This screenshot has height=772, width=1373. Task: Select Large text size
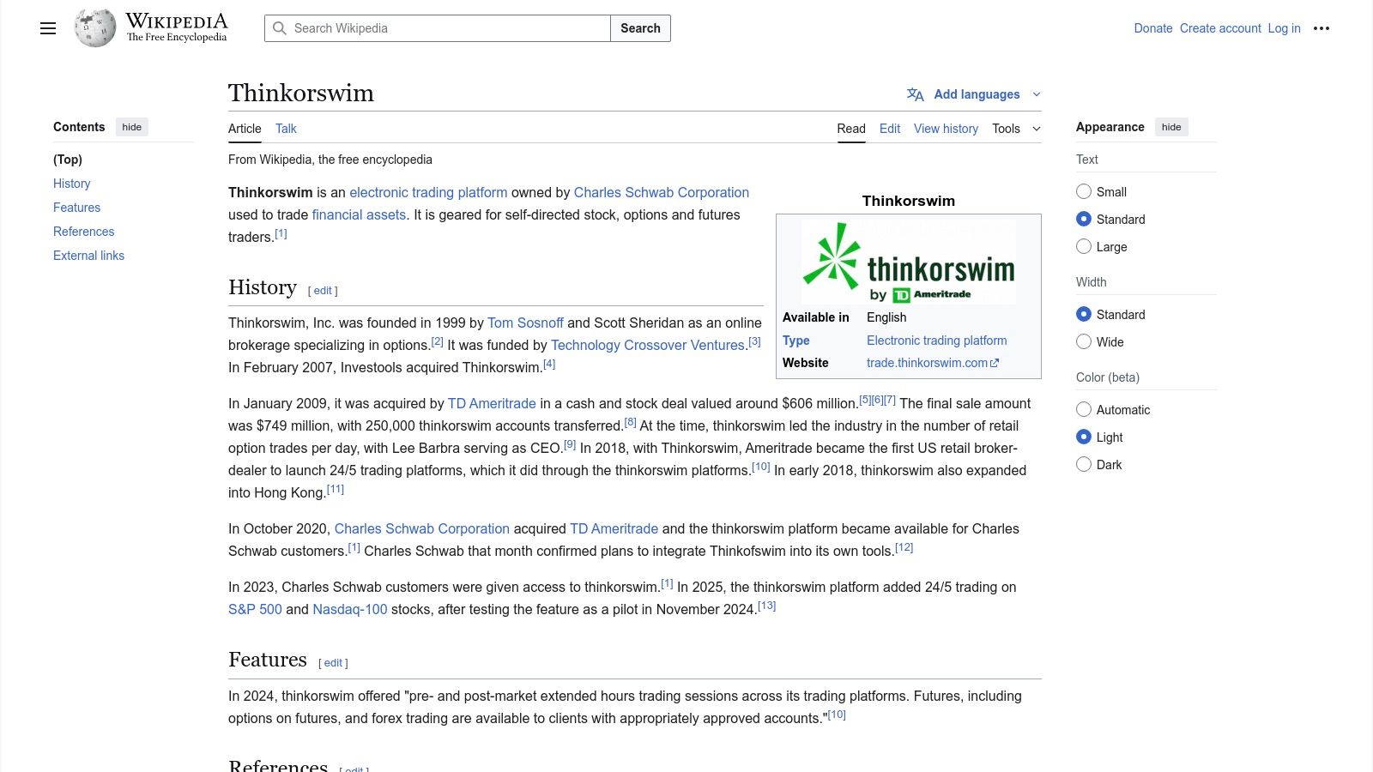1084,246
